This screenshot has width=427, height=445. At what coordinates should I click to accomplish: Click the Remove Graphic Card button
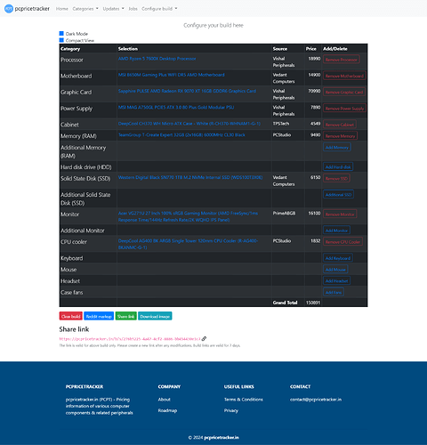[344, 92]
